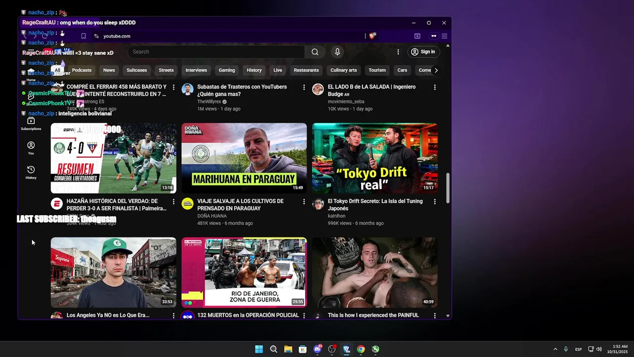Open the You section in sidebar
The height and width of the screenshot is (357, 634).
point(31,148)
